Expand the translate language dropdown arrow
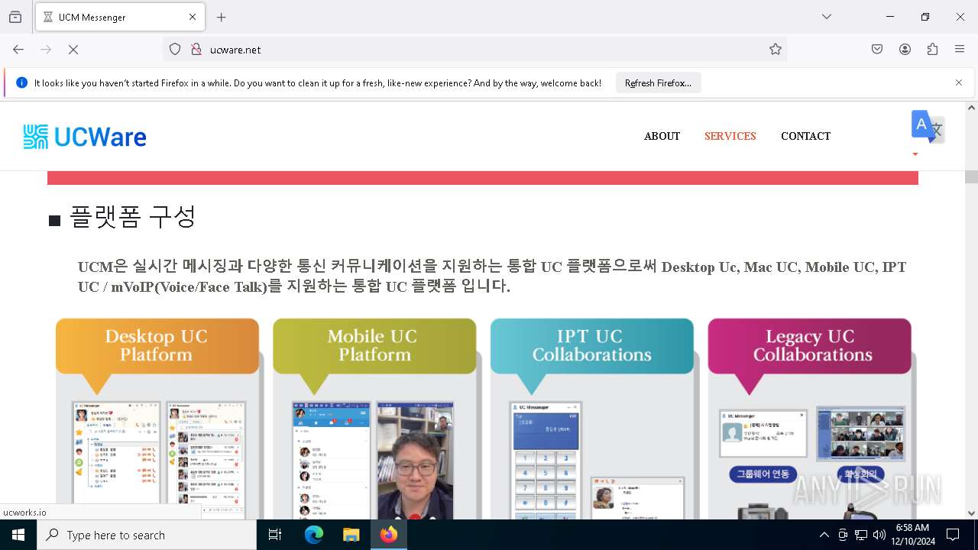 coord(915,154)
